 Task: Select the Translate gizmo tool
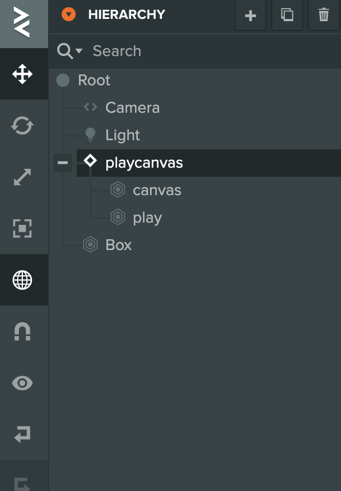pos(23,74)
